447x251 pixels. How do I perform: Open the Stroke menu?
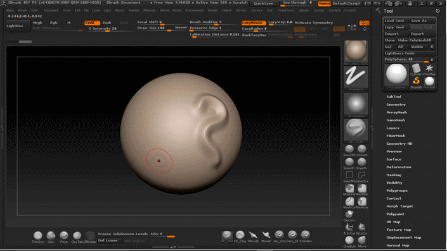(x=241, y=10)
